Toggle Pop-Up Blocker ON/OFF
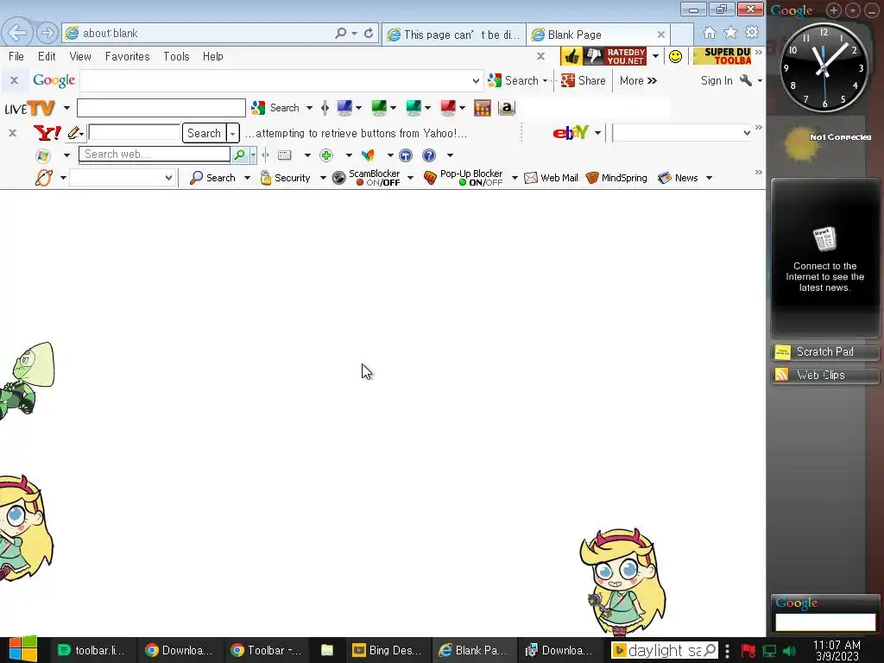Screen dimensions: 884x663 coord(464,178)
